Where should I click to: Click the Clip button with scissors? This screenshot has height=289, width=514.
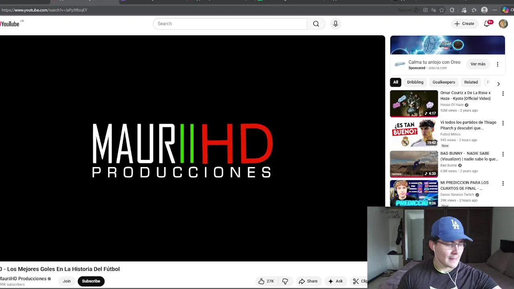click(x=359, y=281)
